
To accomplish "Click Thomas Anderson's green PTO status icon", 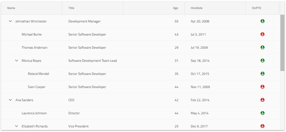I will tap(262, 47).
